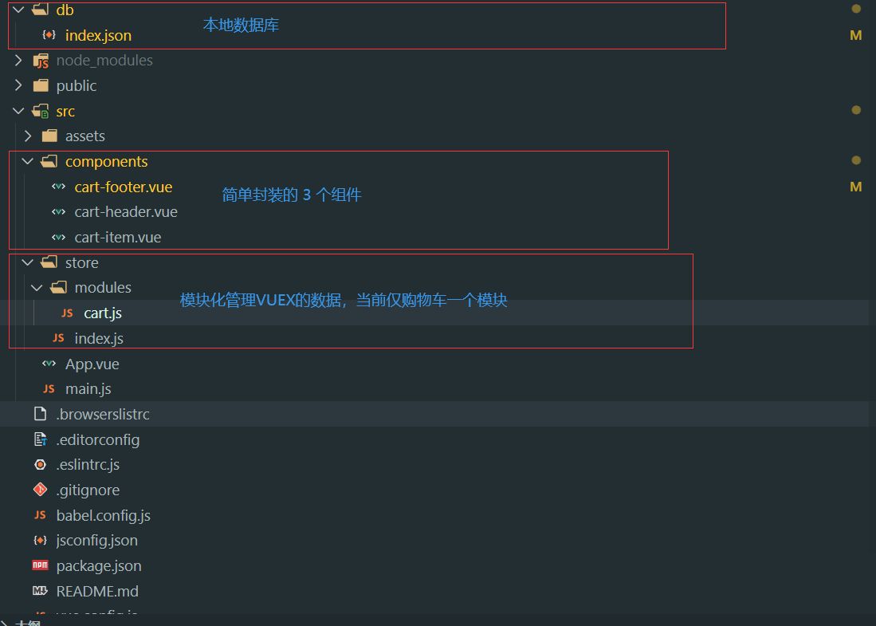Expand the node_modules folder arrow
Viewport: 876px width, 626px height.
[x=18, y=61]
